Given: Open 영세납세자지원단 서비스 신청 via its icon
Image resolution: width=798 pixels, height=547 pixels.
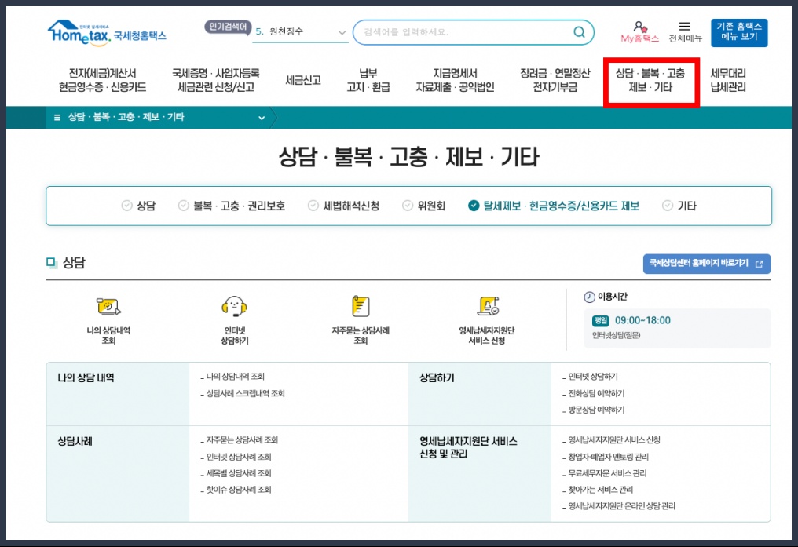Looking at the screenshot, I should tap(489, 307).
